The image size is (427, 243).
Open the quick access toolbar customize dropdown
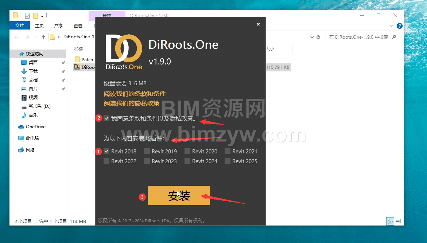(x=42, y=16)
